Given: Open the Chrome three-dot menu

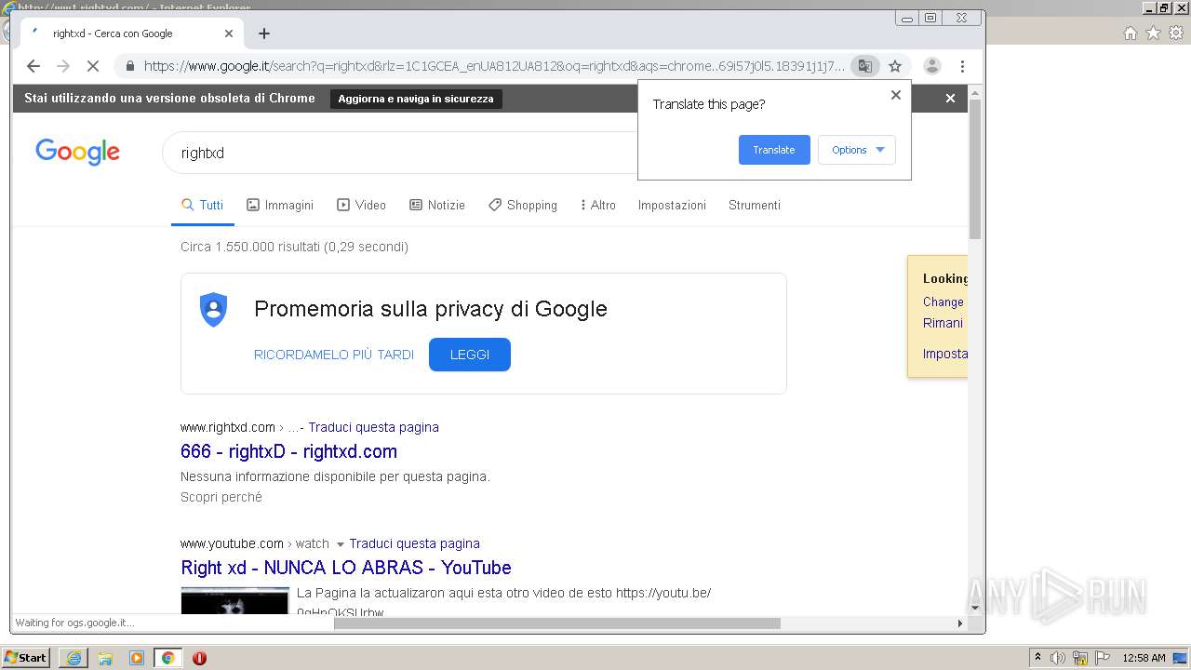Looking at the screenshot, I should pyautogui.click(x=962, y=66).
